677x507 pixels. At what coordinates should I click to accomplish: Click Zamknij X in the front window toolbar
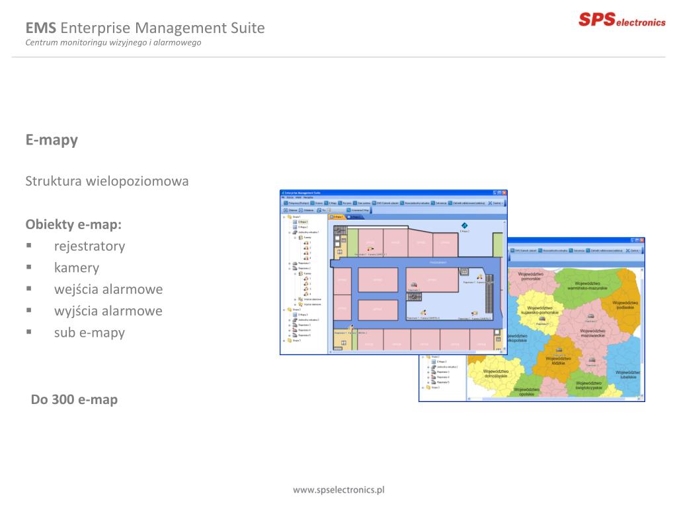tap(495, 203)
